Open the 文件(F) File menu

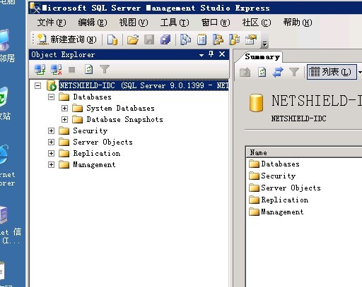coord(52,23)
